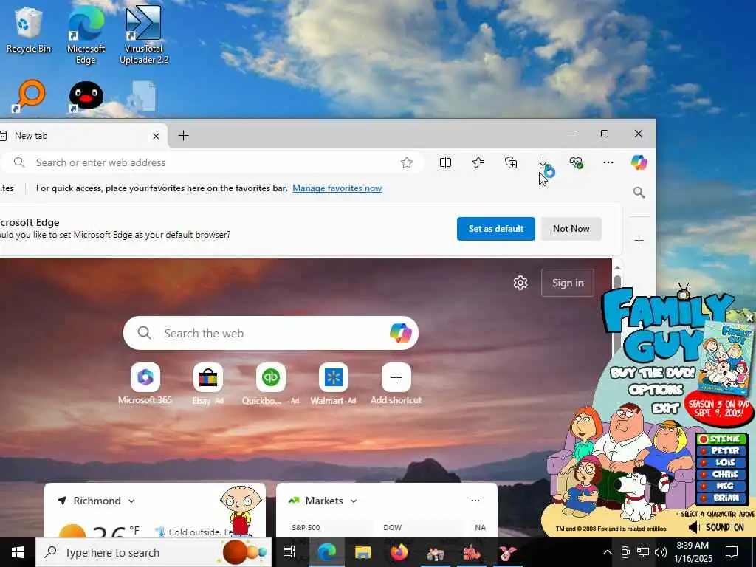Select the VirusTotal Uploader 2.2 shortcut

(144, 35)
